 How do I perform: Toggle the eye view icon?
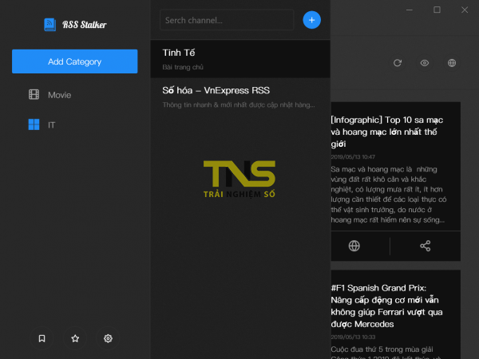click(x=425, y=63)
